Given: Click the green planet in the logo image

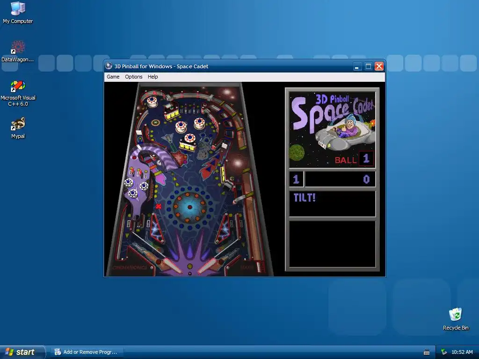Looking at the screenshot, I should pyautogui.click(x=297, y=153).
